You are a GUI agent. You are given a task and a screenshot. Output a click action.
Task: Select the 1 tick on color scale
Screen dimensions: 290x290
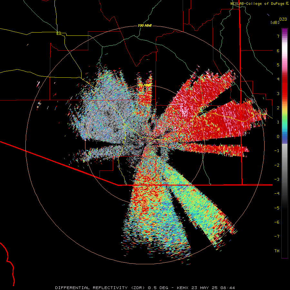278,122
